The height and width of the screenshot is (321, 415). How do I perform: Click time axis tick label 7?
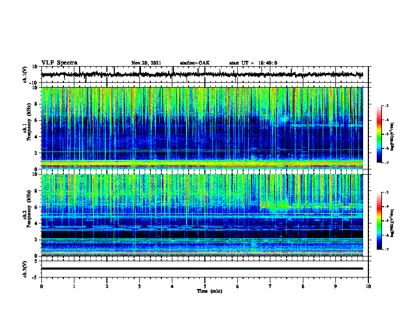click(270, 286)
